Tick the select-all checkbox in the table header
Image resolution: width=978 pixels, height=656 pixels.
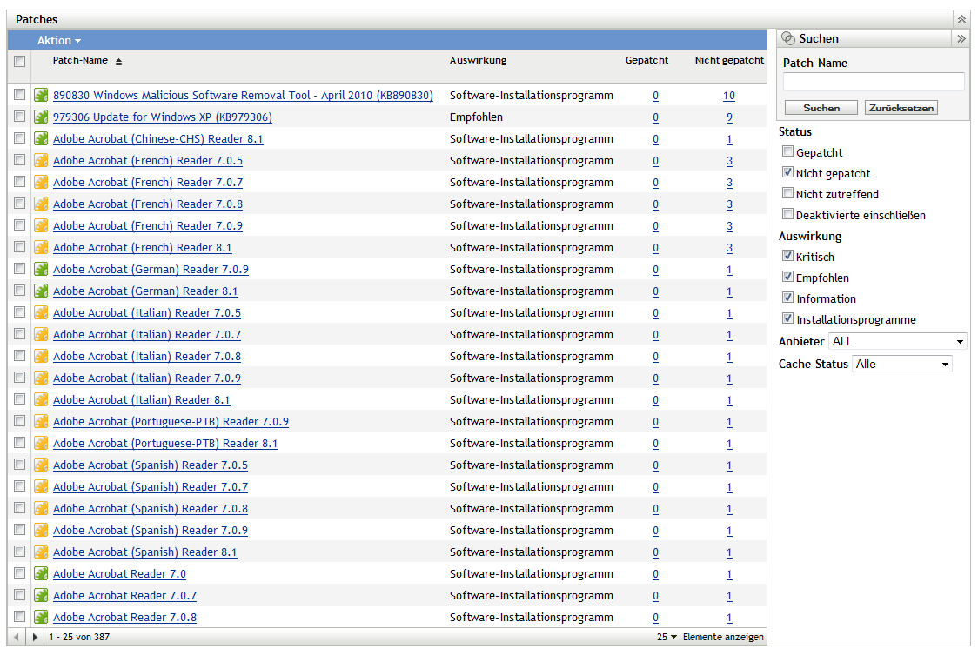(x=19, y=61)
